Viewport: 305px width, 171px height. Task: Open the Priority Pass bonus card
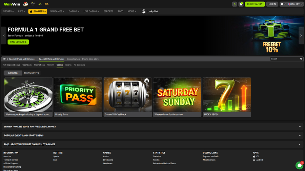coord(78,97)
